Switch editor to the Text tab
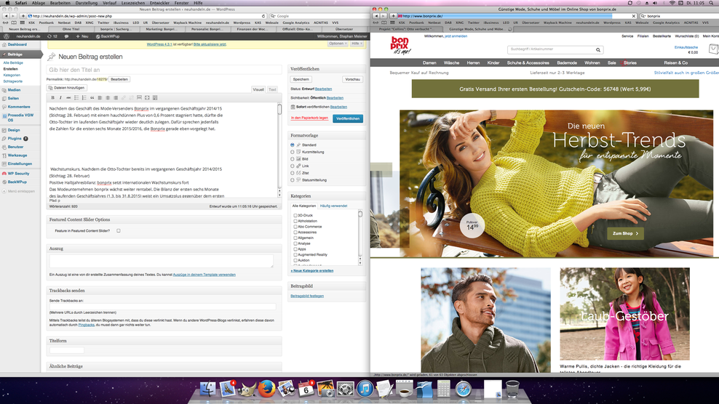This screenshot has width=719, height=404. coord(272,89)
